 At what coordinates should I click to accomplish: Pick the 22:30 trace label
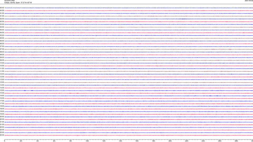point(2,130)
